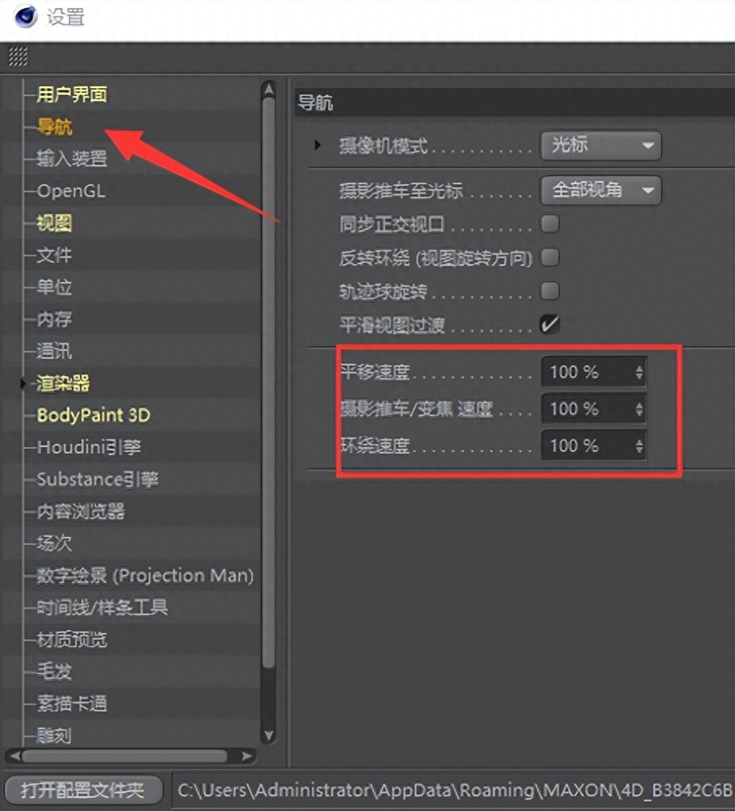The height and width of the screenshot is (811, 735).
Task: Click the grip handle icon below title
Action: coord(18,56)
